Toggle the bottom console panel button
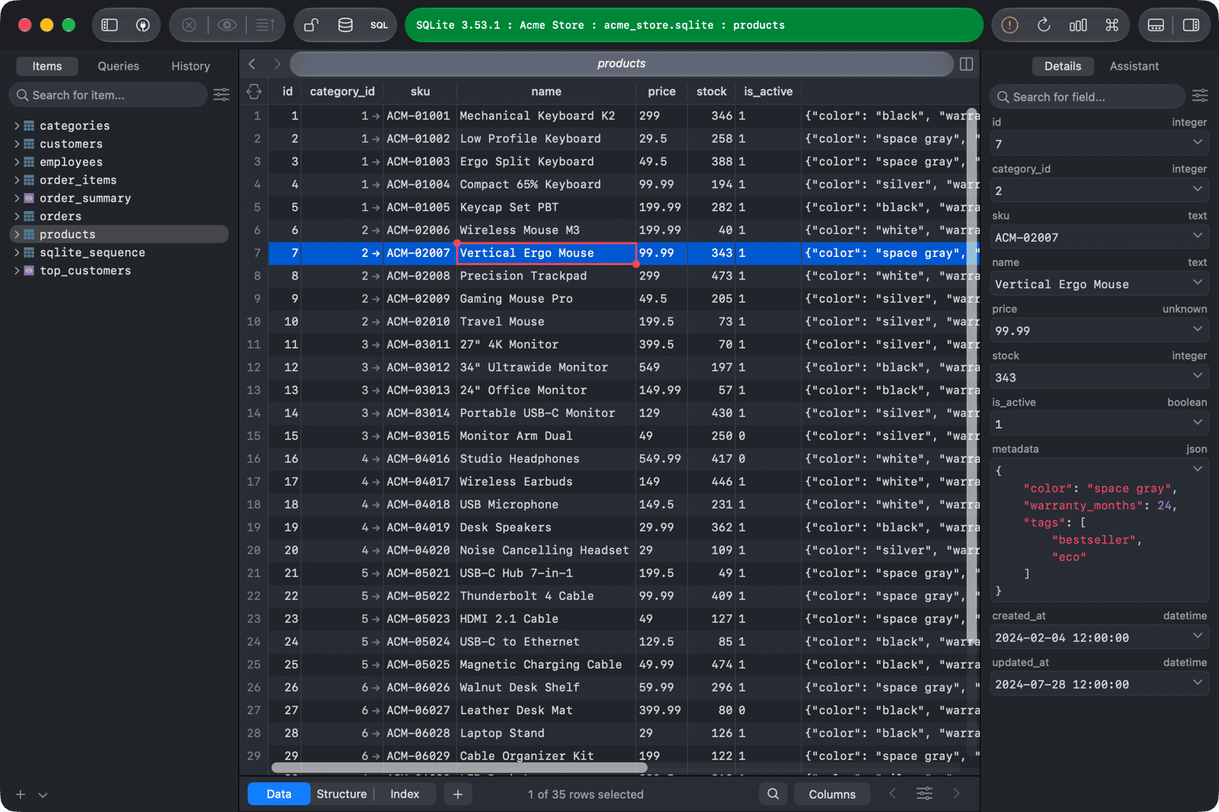 click(x=1156, y=25)
